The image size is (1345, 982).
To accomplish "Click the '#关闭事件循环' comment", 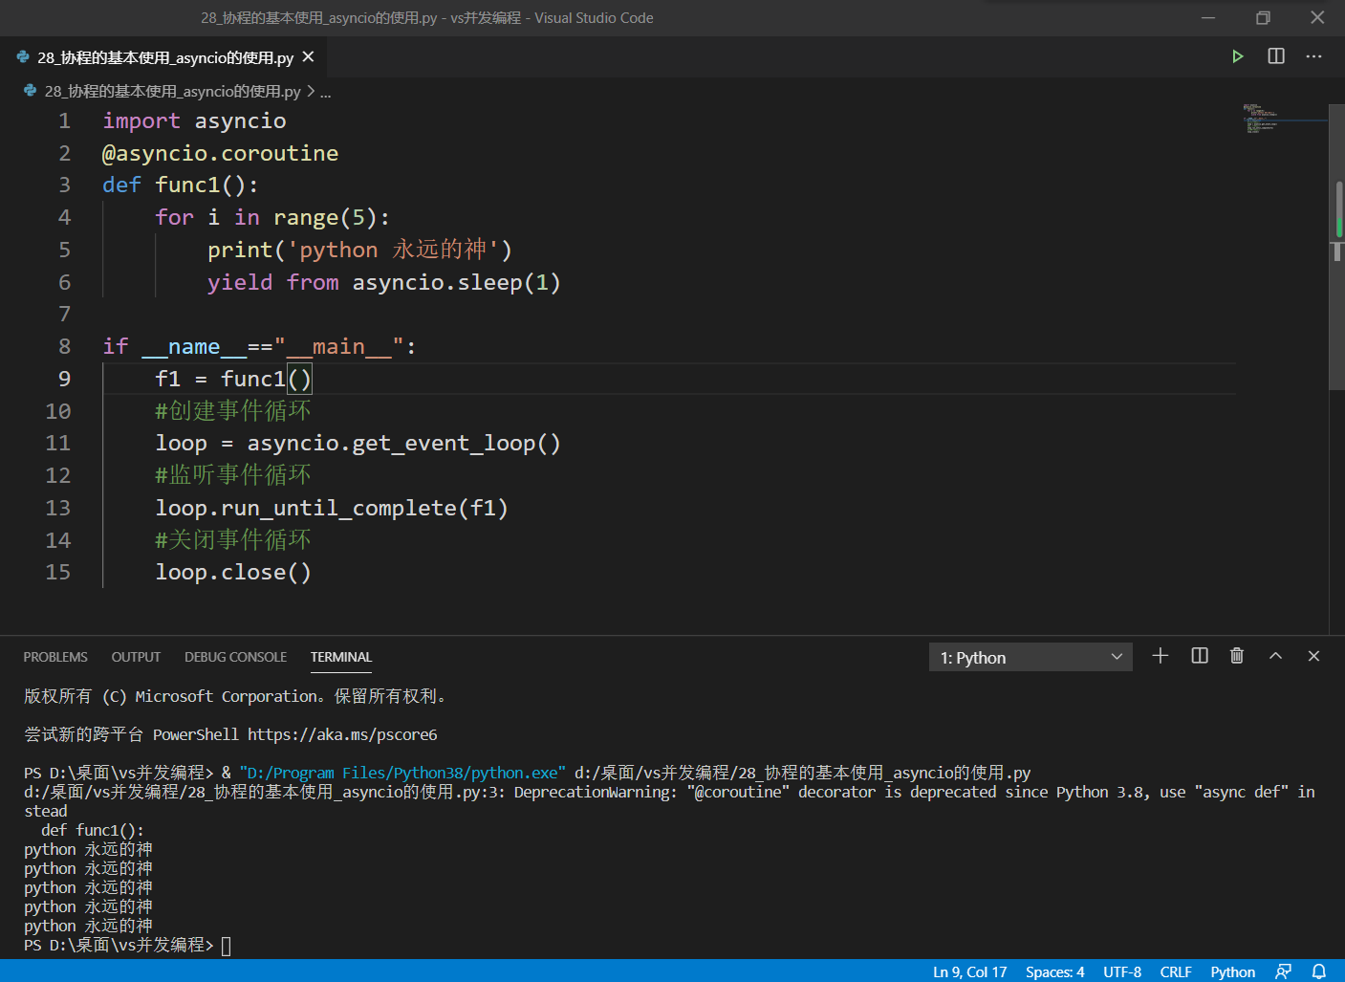I will [233, 540].
